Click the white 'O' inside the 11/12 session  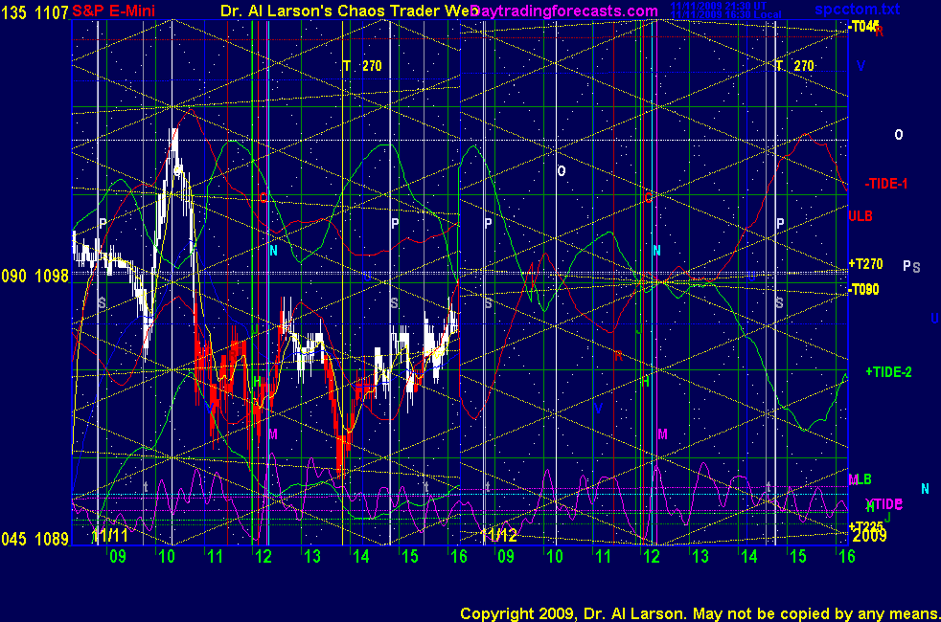562,171
